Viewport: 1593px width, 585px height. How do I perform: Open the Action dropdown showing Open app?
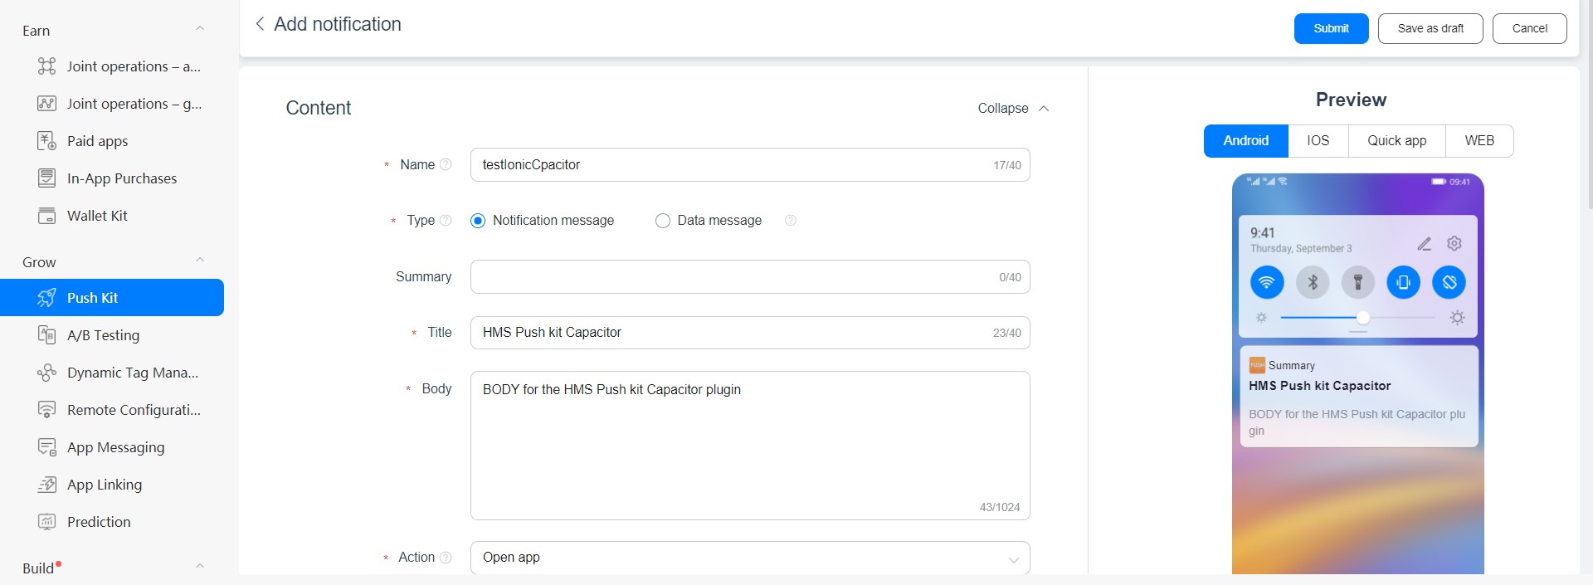[750, 558]
